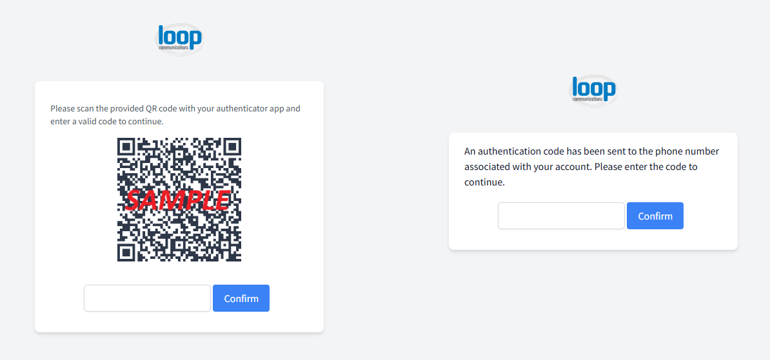Click the "enter a valid code to continue" text line
Viewport: 770px width, 360px height.
[x=107, y=121]
